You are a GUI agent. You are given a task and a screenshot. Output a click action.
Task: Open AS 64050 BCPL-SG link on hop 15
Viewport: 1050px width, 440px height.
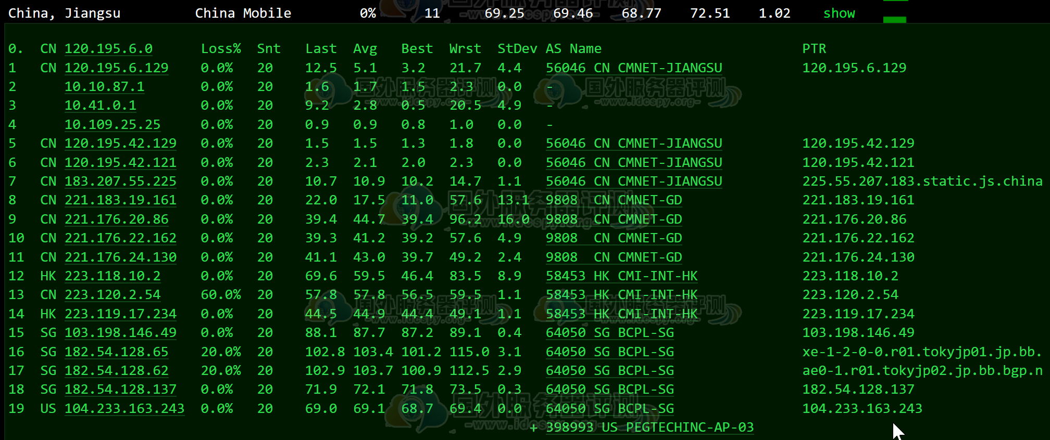(x=610, y=333)
